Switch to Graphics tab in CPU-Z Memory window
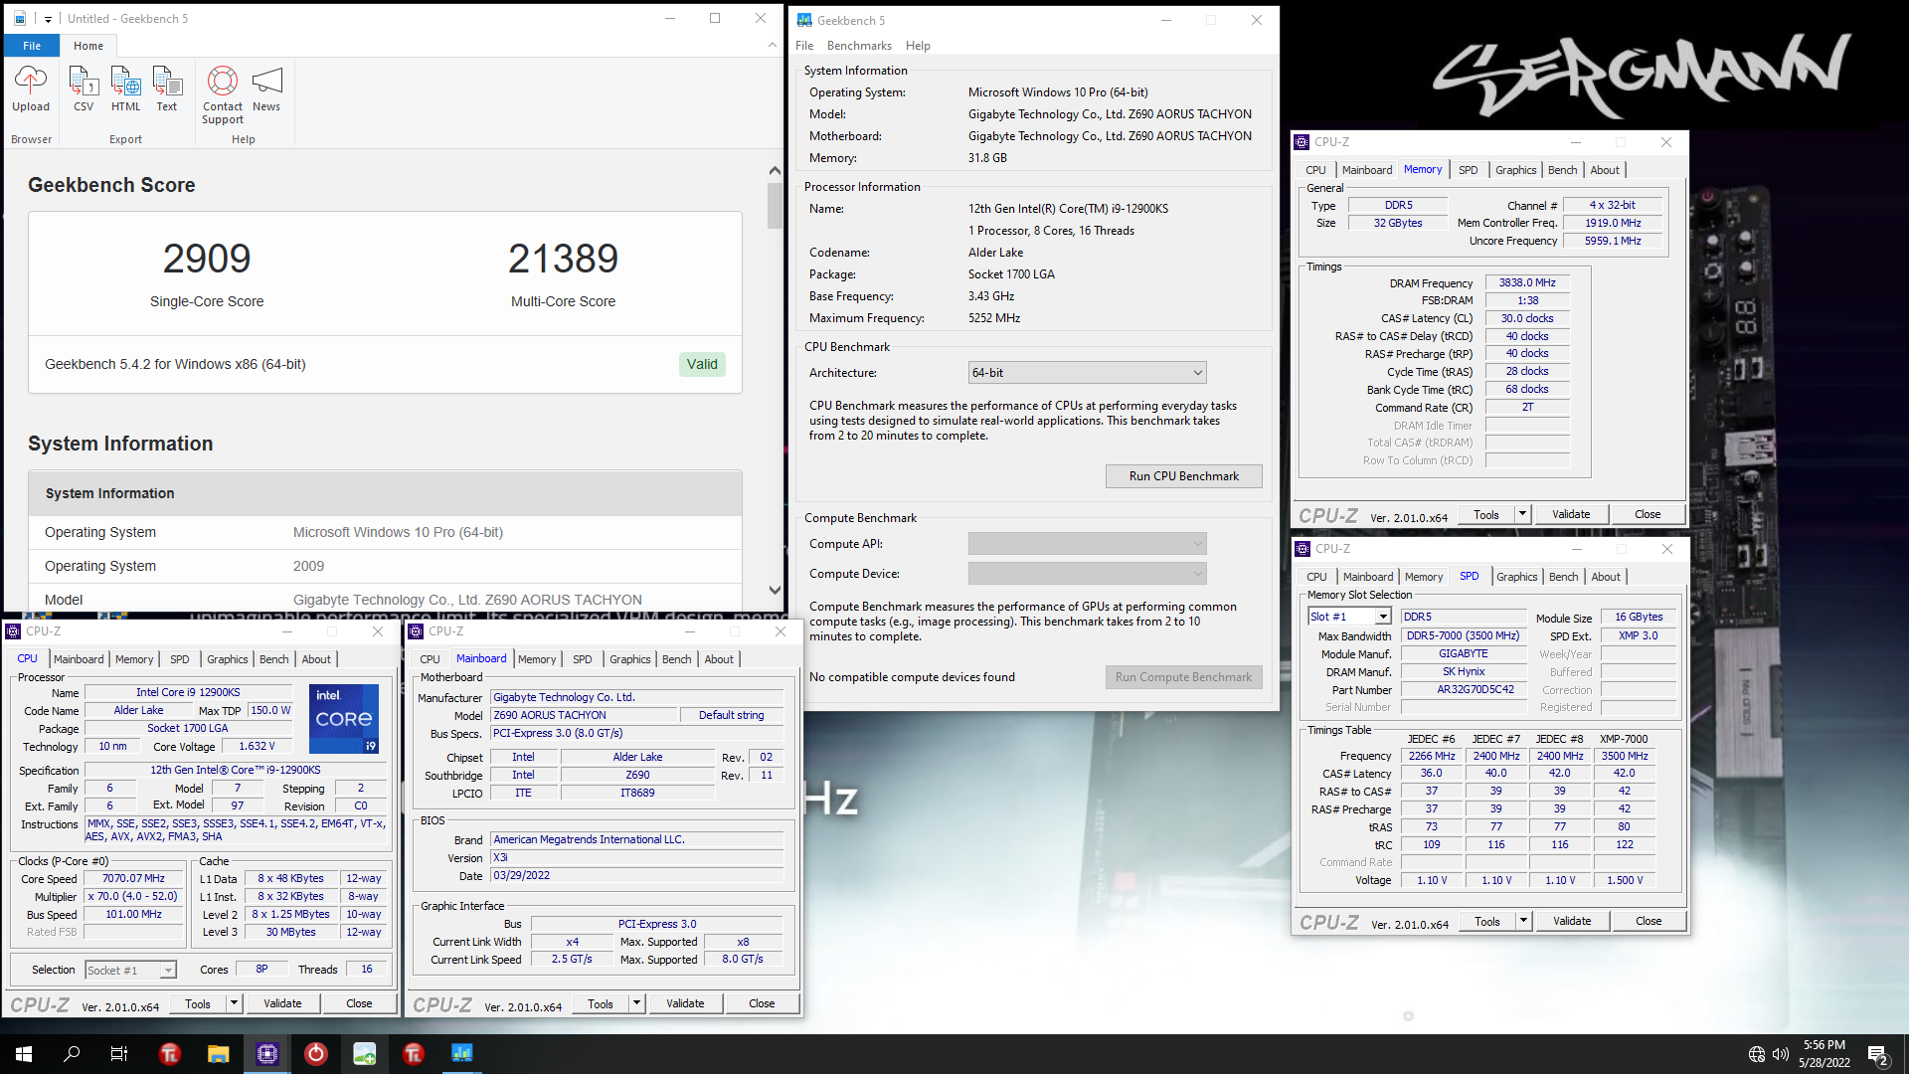 tap(1515, 170)
